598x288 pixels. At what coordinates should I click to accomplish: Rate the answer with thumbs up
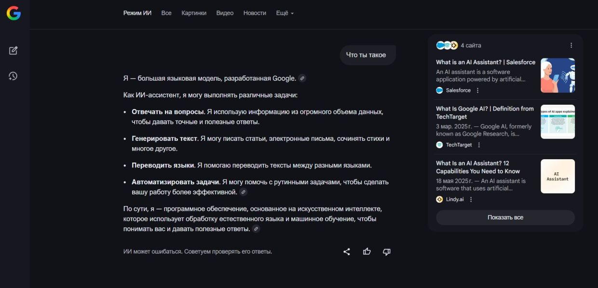click(367, 251)
